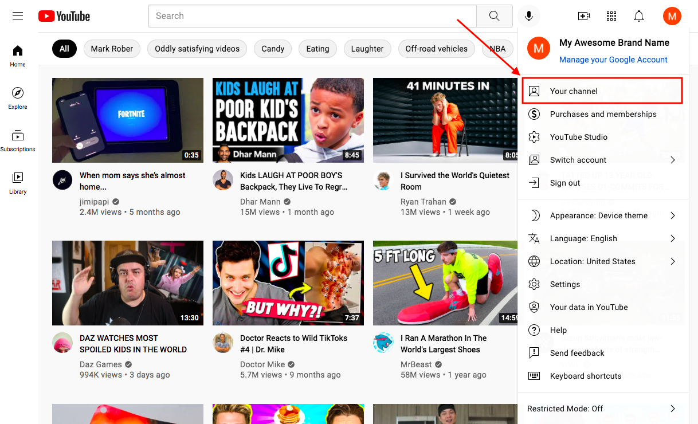Click the jimipapi channel avatar
The height and width of the screenshot is (424, 698).
[x=62, y=180]
